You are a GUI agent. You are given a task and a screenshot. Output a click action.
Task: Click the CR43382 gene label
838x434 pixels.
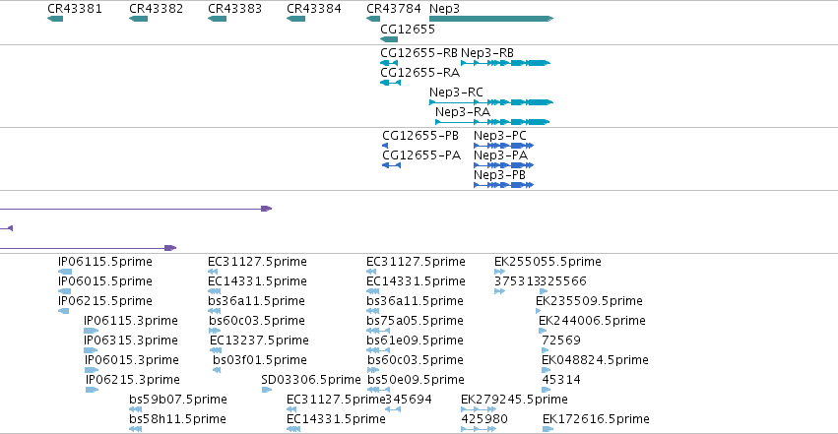tap(156, 9)
